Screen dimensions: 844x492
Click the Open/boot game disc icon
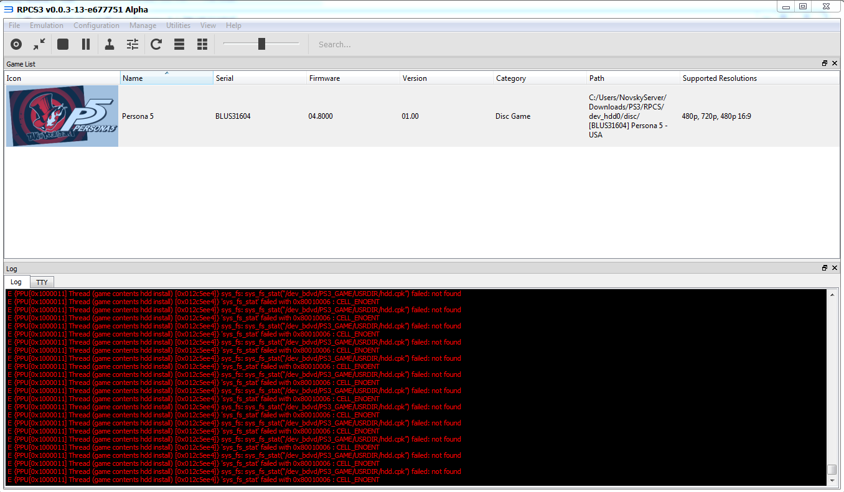point(16,44)
